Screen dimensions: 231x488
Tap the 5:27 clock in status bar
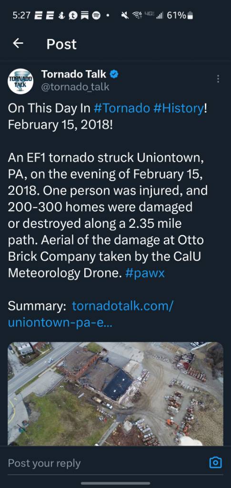21,15
